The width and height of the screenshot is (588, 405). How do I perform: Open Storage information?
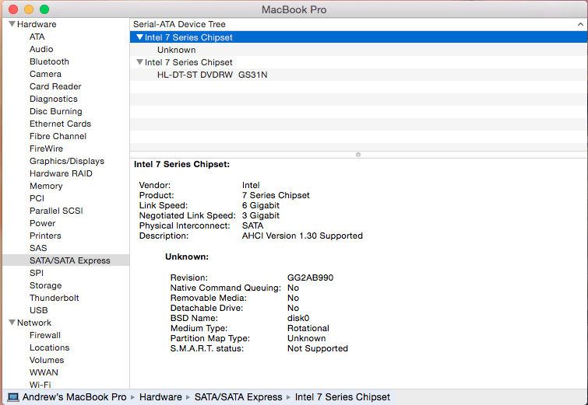coord(45,285)
